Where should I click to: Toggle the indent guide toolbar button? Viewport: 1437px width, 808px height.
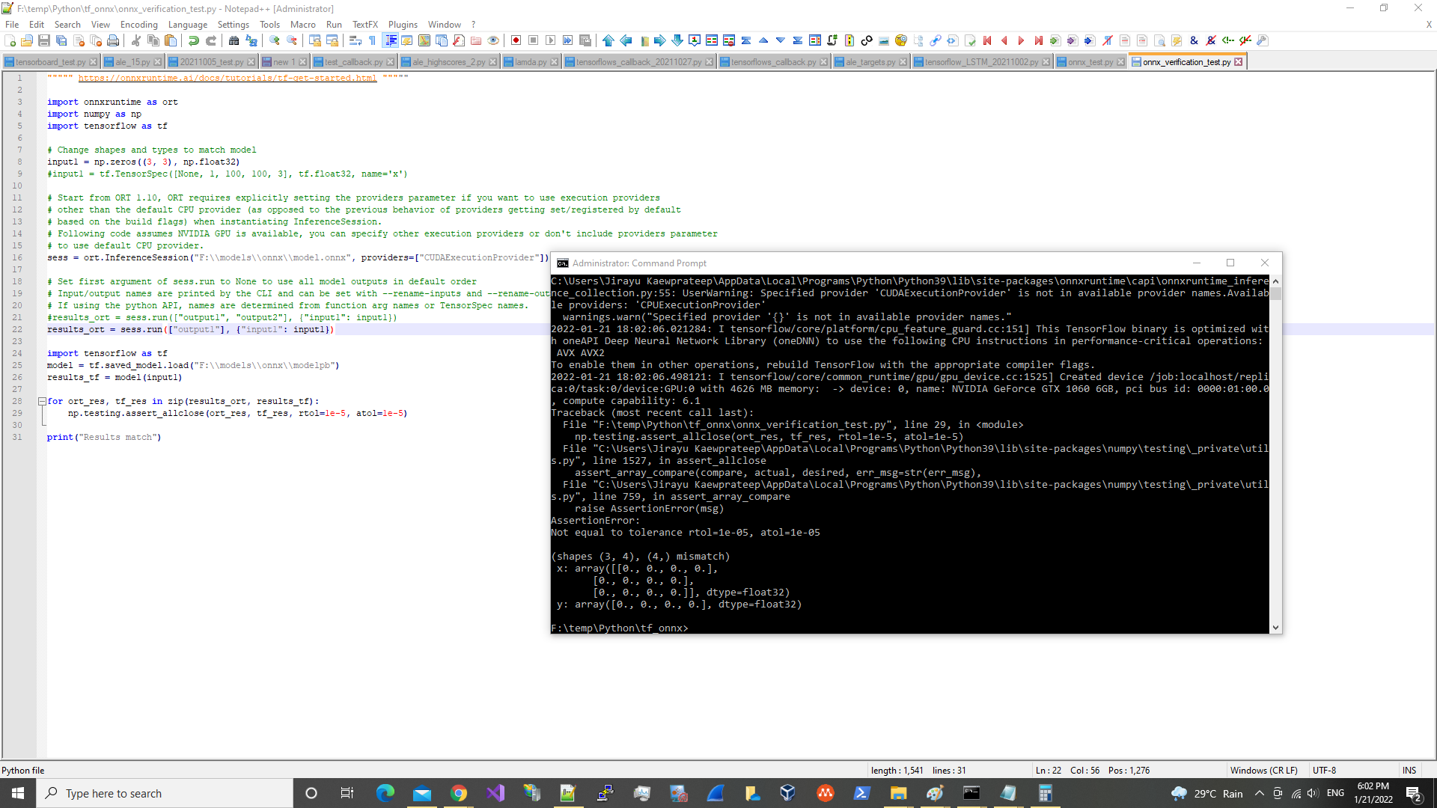(390, 40)
